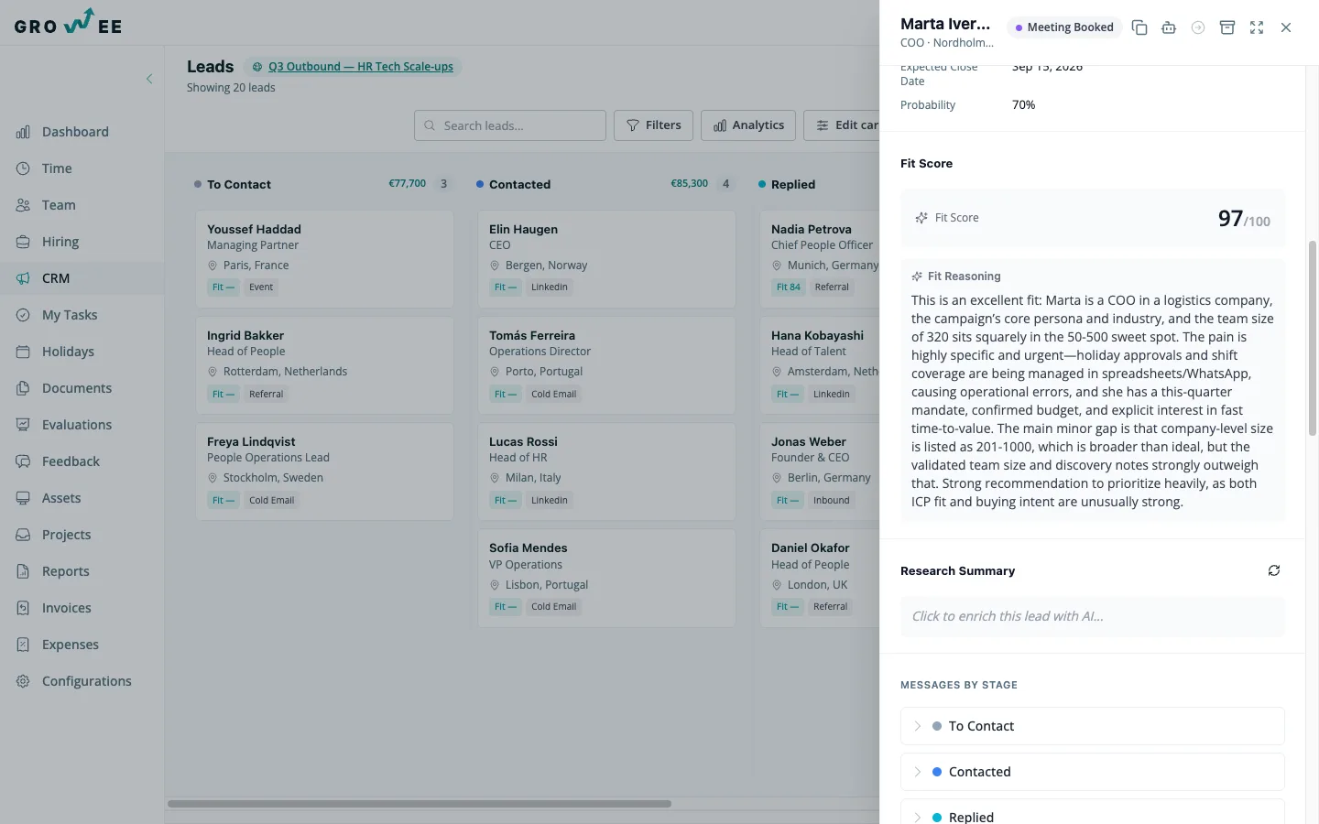The width and height of the screenshot is (1319, 824).
Task: Click the Hiring briefcase icon in sidebar
Action: 23,242
